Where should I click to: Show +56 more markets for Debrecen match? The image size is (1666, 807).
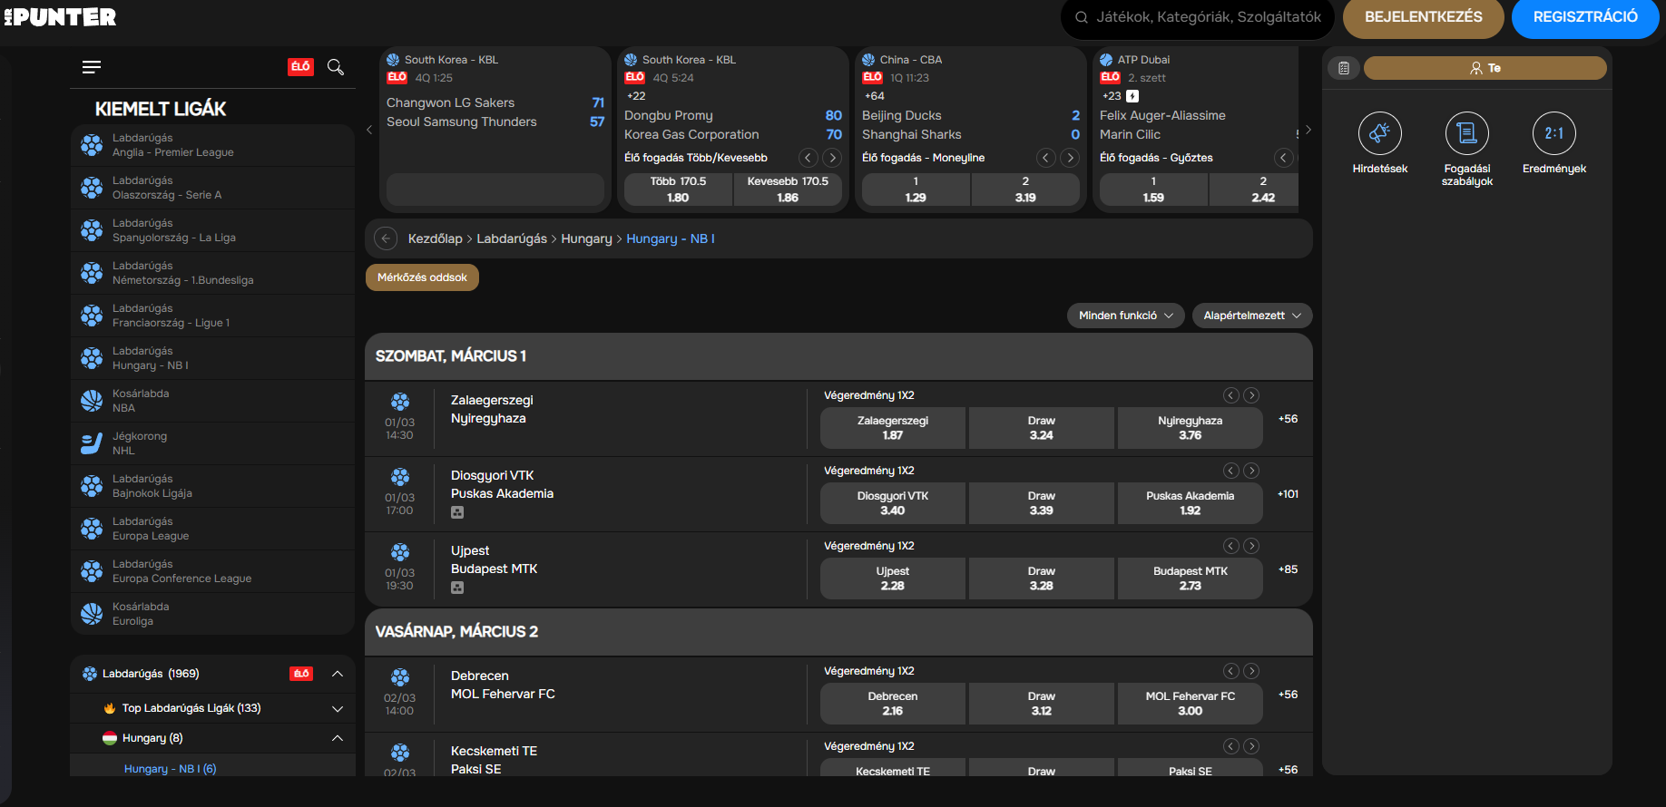(x=1288, y=695)
